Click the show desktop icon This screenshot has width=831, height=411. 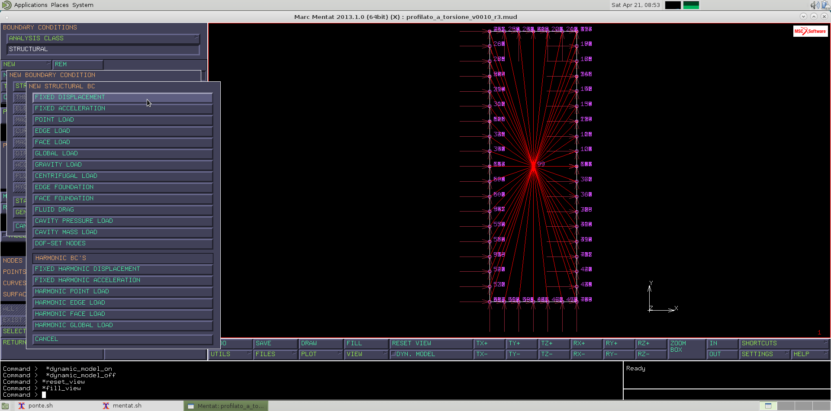pyautogui.click(x=5, y=406)
